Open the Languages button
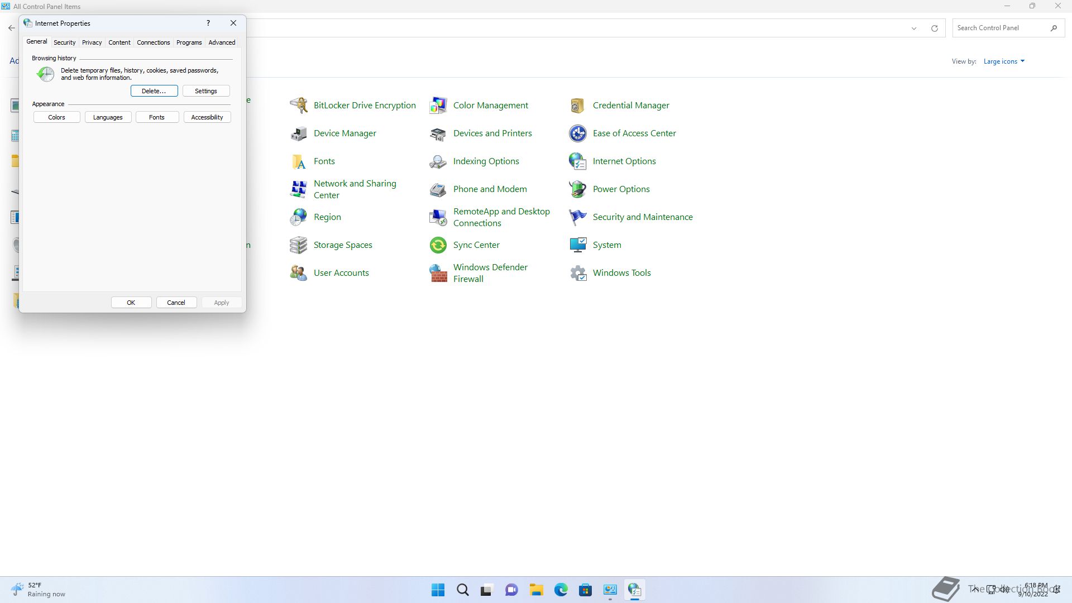Screen dimensions: 1072x603 [108, 117]
